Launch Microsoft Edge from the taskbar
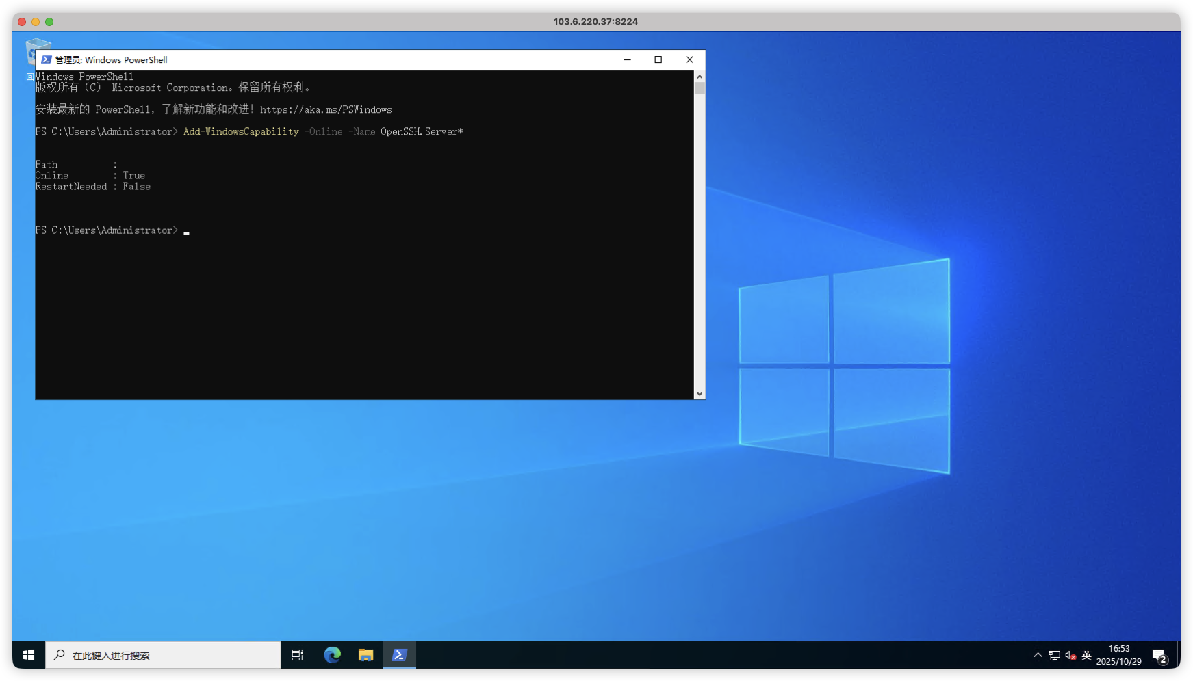The image size is (1193, 681). [333, 655]
